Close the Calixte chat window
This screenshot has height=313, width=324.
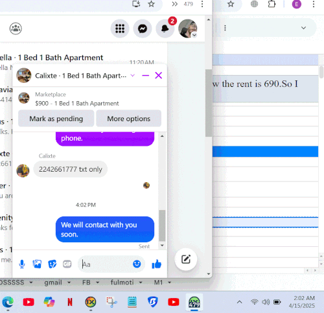pyautogui.click(x=159, y=75)
